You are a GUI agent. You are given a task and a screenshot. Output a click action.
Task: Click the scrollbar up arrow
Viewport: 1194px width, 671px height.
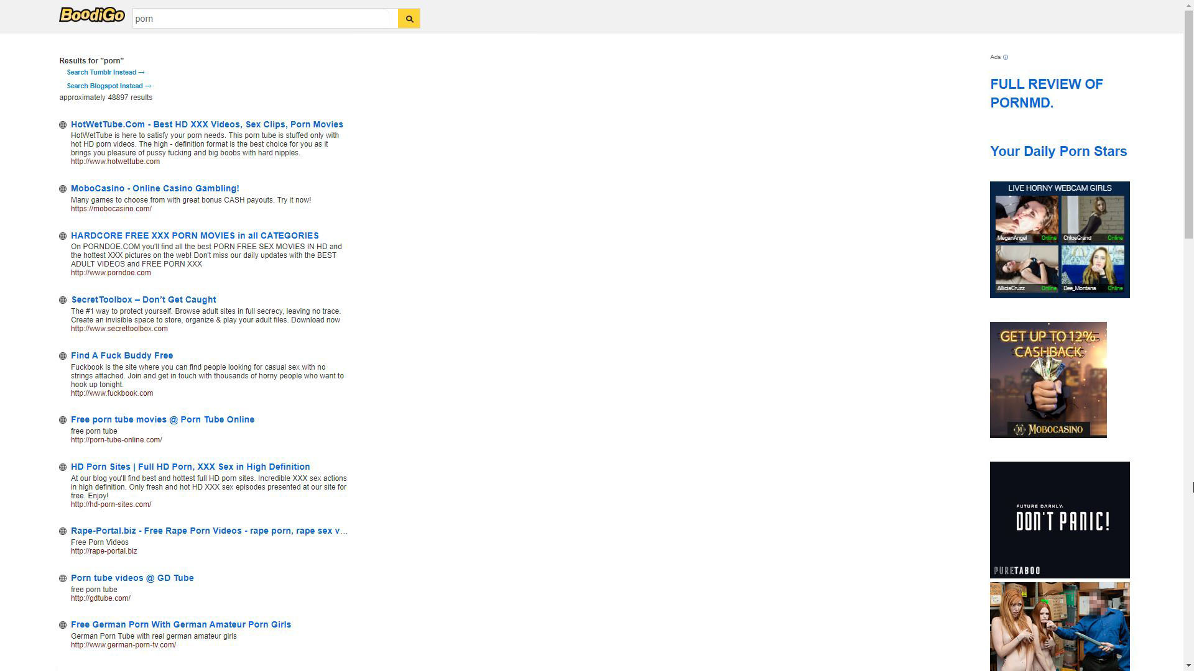tap(1188, 5)
